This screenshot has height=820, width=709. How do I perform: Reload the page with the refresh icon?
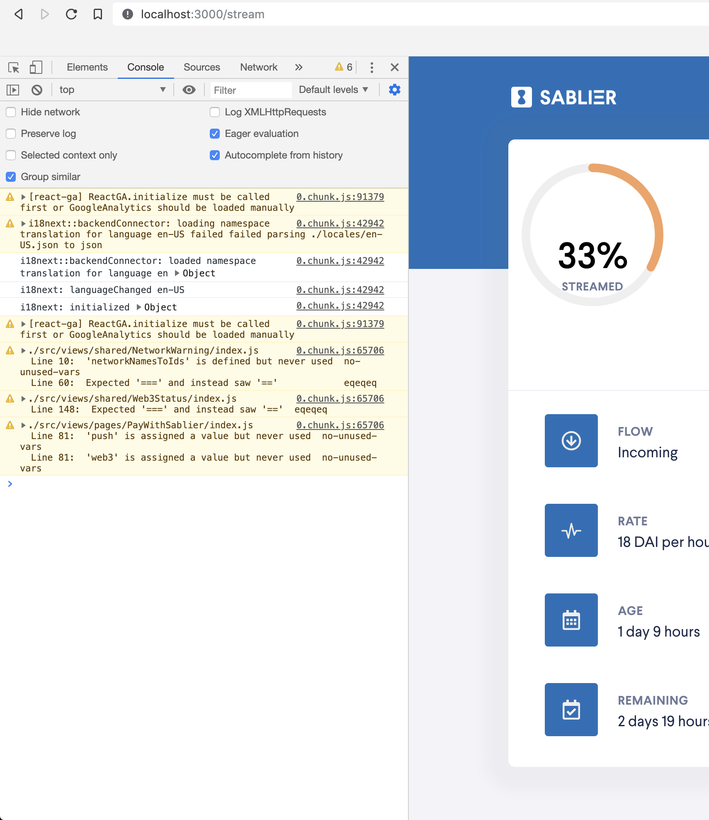pyautogui.click(x=71, y=14)
